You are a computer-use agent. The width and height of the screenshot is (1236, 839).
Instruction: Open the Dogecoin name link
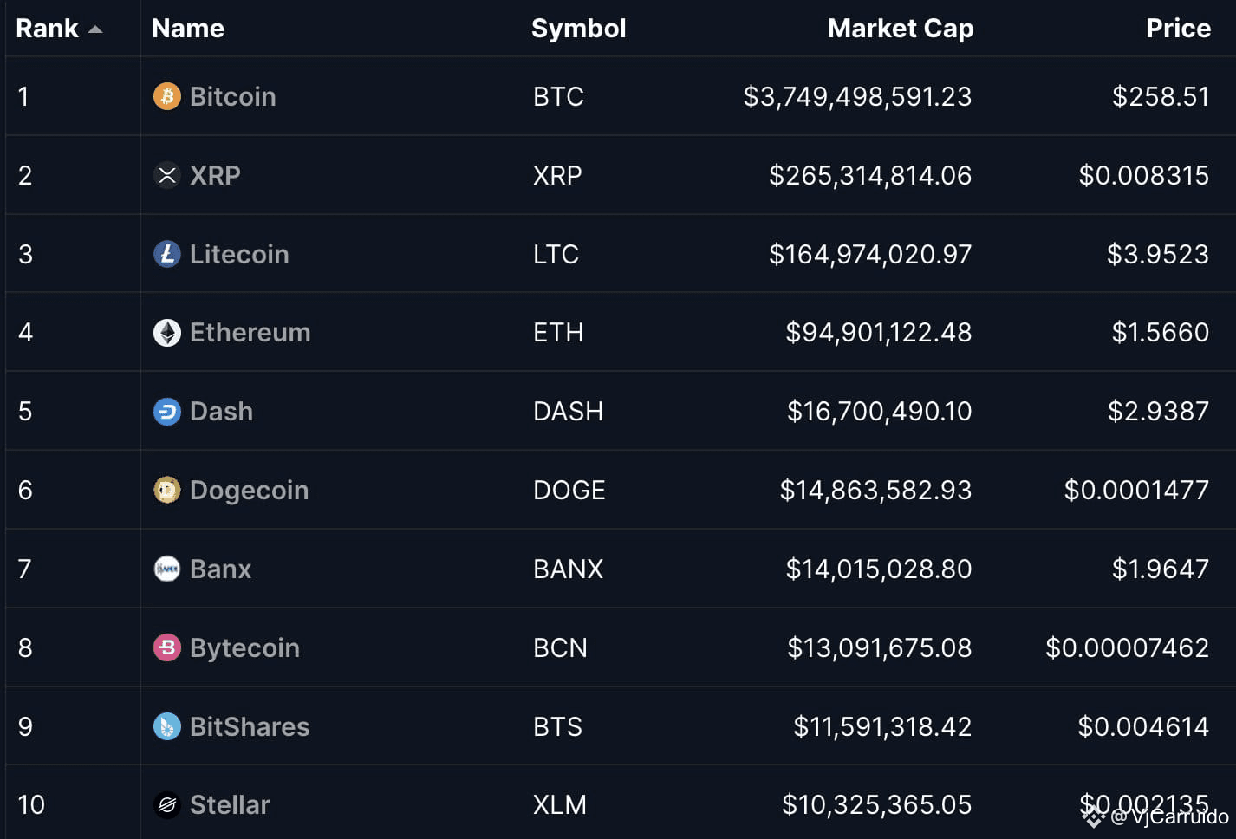249,490
